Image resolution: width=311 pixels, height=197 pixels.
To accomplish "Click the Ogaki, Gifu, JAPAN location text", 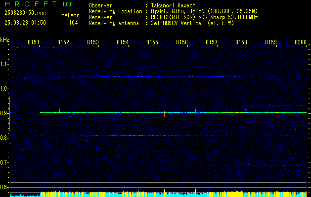I will 204,11.
